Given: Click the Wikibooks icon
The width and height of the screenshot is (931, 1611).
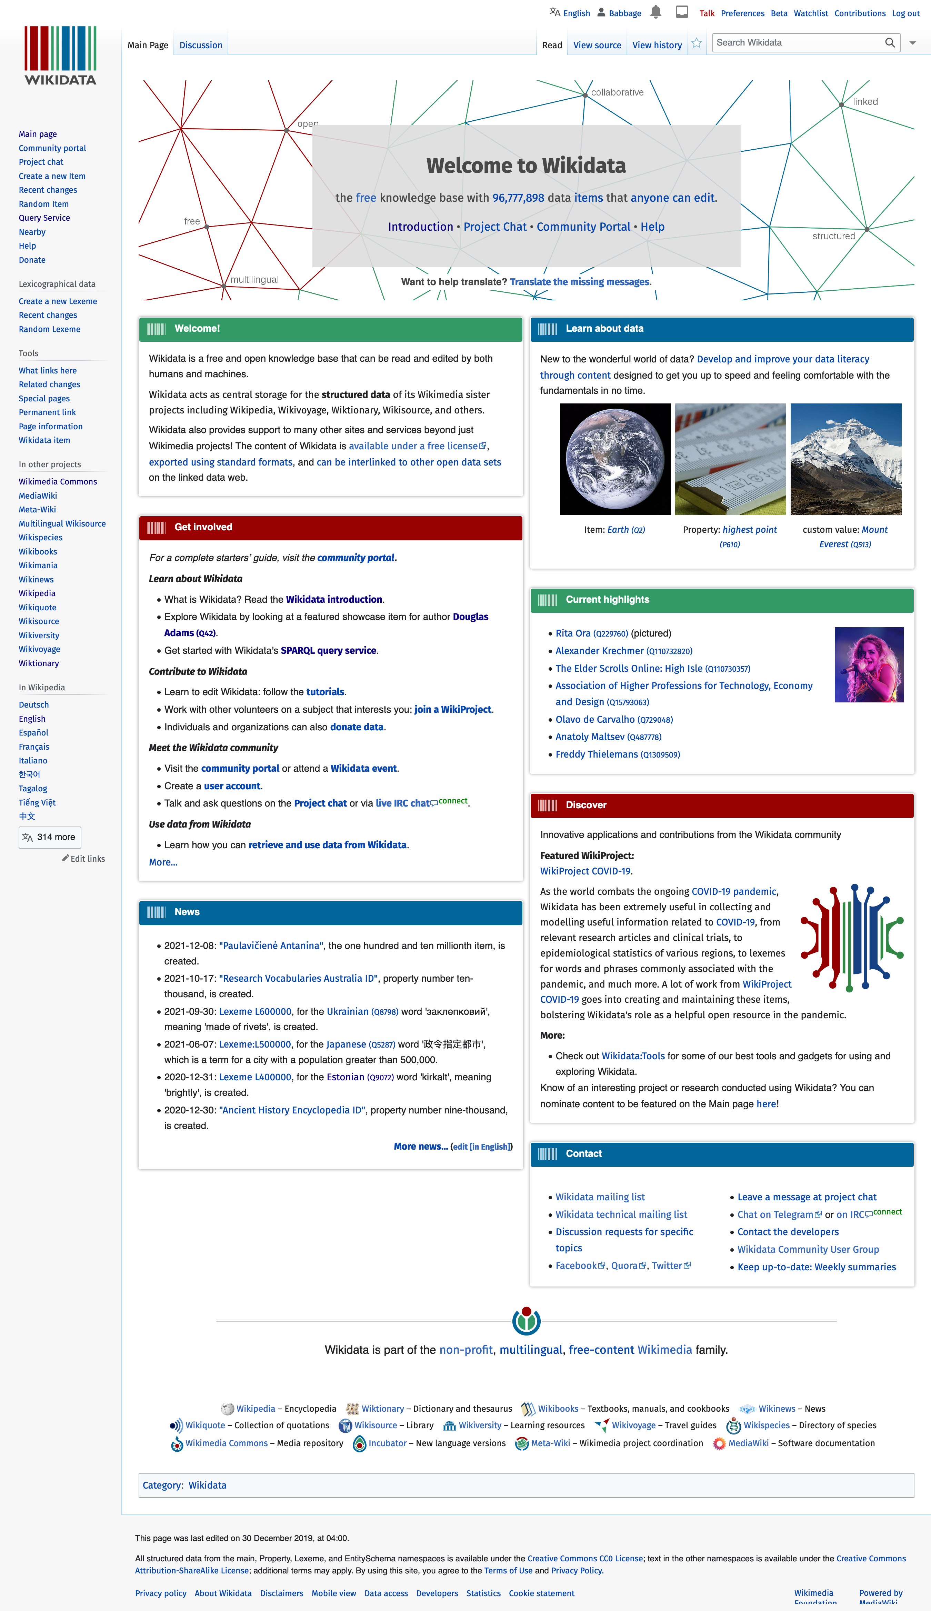Looking at the screenshot, I should point(528,1409).
